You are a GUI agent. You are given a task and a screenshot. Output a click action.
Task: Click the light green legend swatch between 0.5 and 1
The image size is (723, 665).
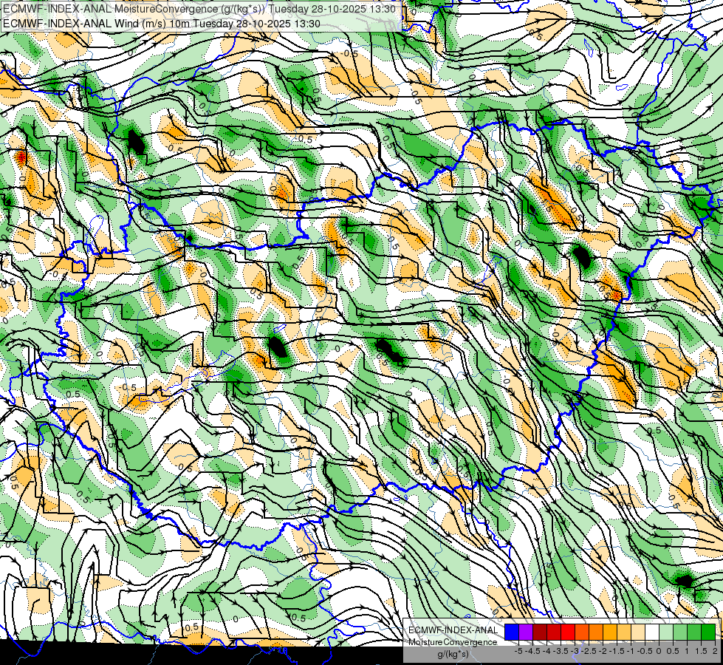pos(680,632)
